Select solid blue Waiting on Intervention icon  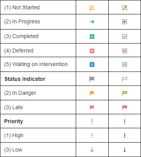click(92, 65)
